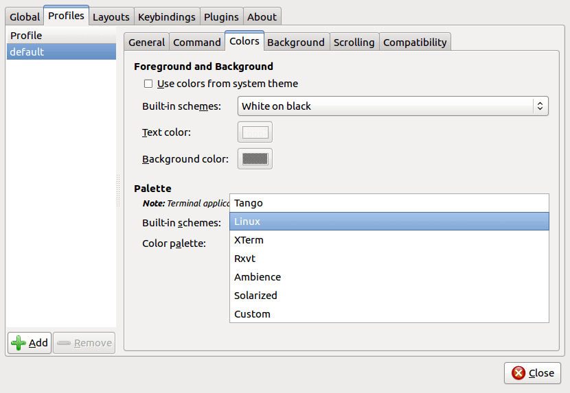Open the Plugins tab
The width and height of the screenshot is (570, 393).
[221, 16]
